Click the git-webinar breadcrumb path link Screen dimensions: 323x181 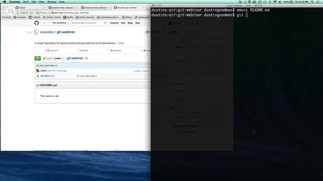pos(75,58)
